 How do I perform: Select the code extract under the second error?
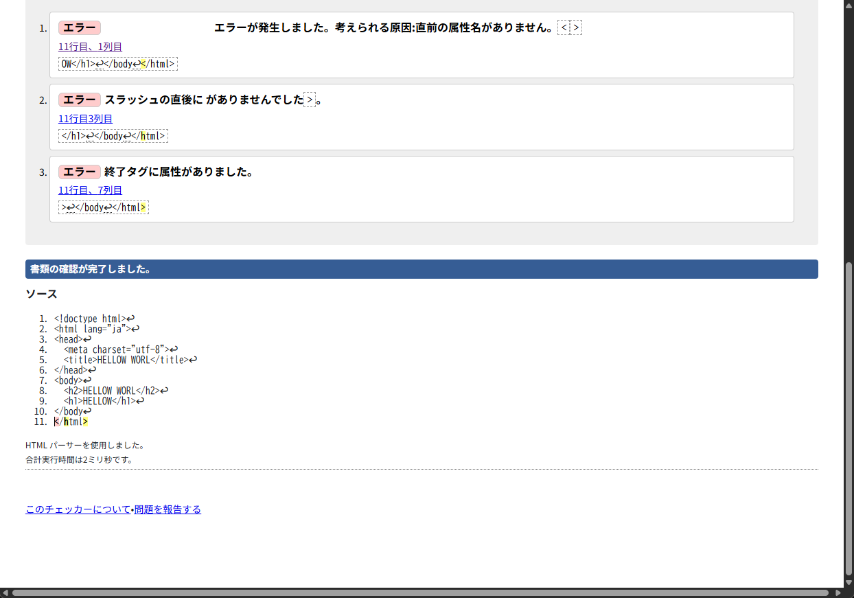tap(113, 135)
